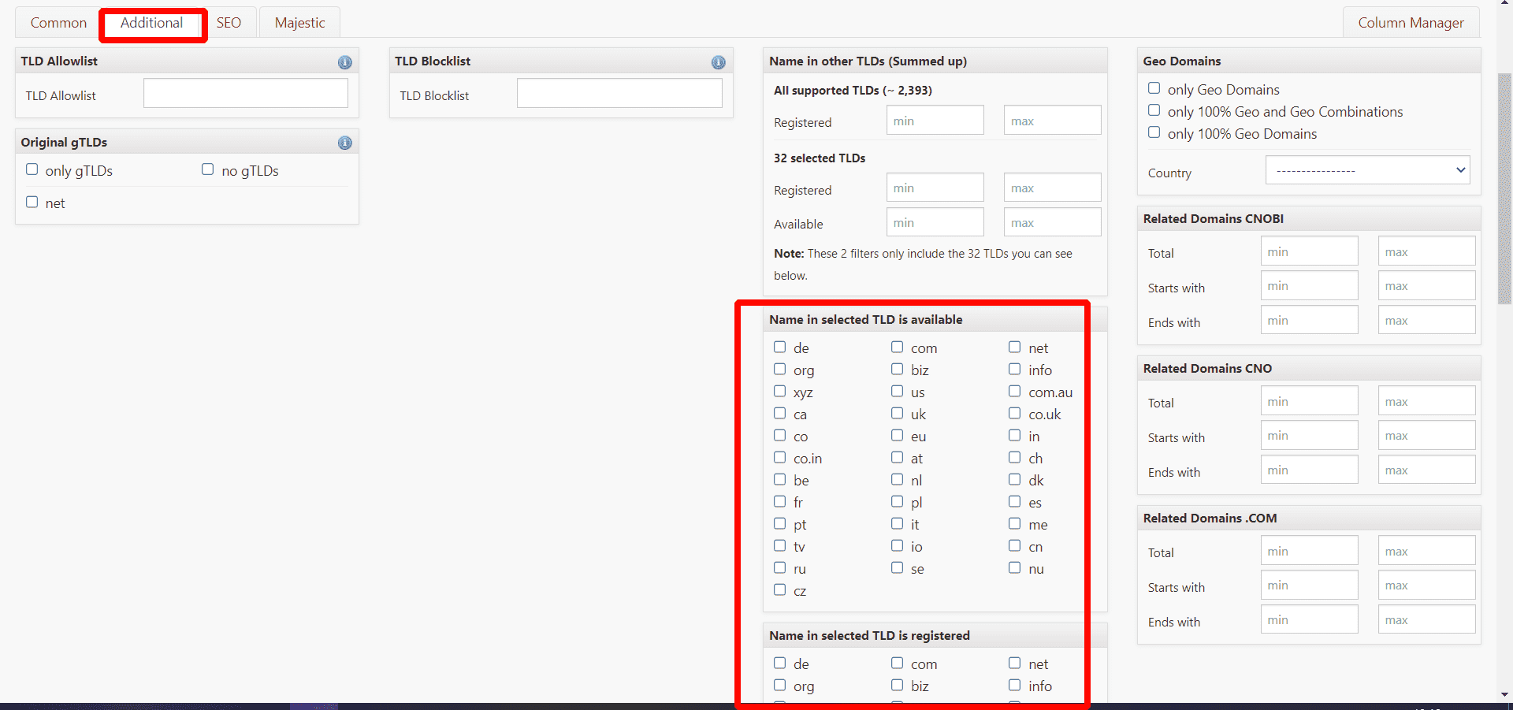Click max field for 32 selected TLDs Available

tap(1052, 222)
